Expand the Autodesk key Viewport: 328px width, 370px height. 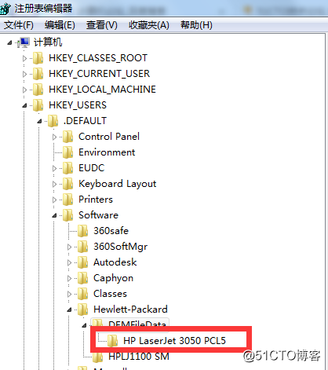click(69, 262)
